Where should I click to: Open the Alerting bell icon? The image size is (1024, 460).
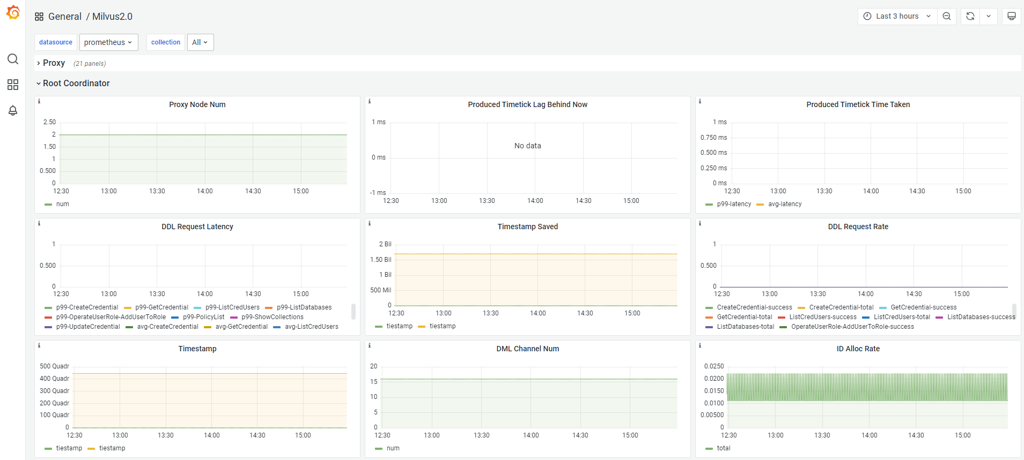pyautogui.click(x=13, y=110)
